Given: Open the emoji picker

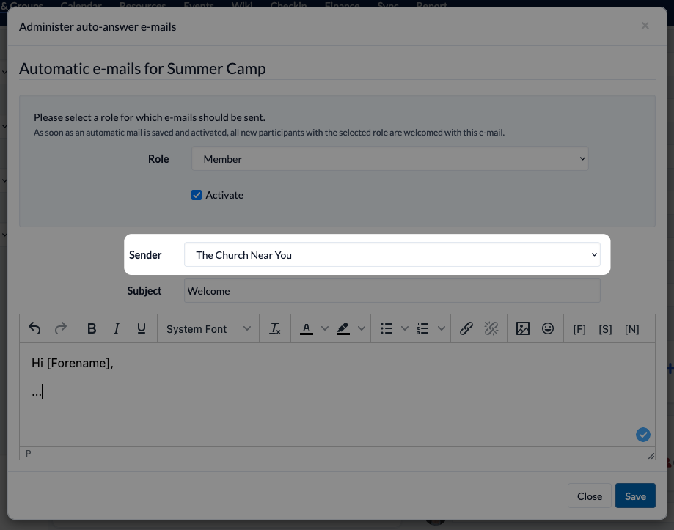Looking at the screenshot, I should point(548,329).
